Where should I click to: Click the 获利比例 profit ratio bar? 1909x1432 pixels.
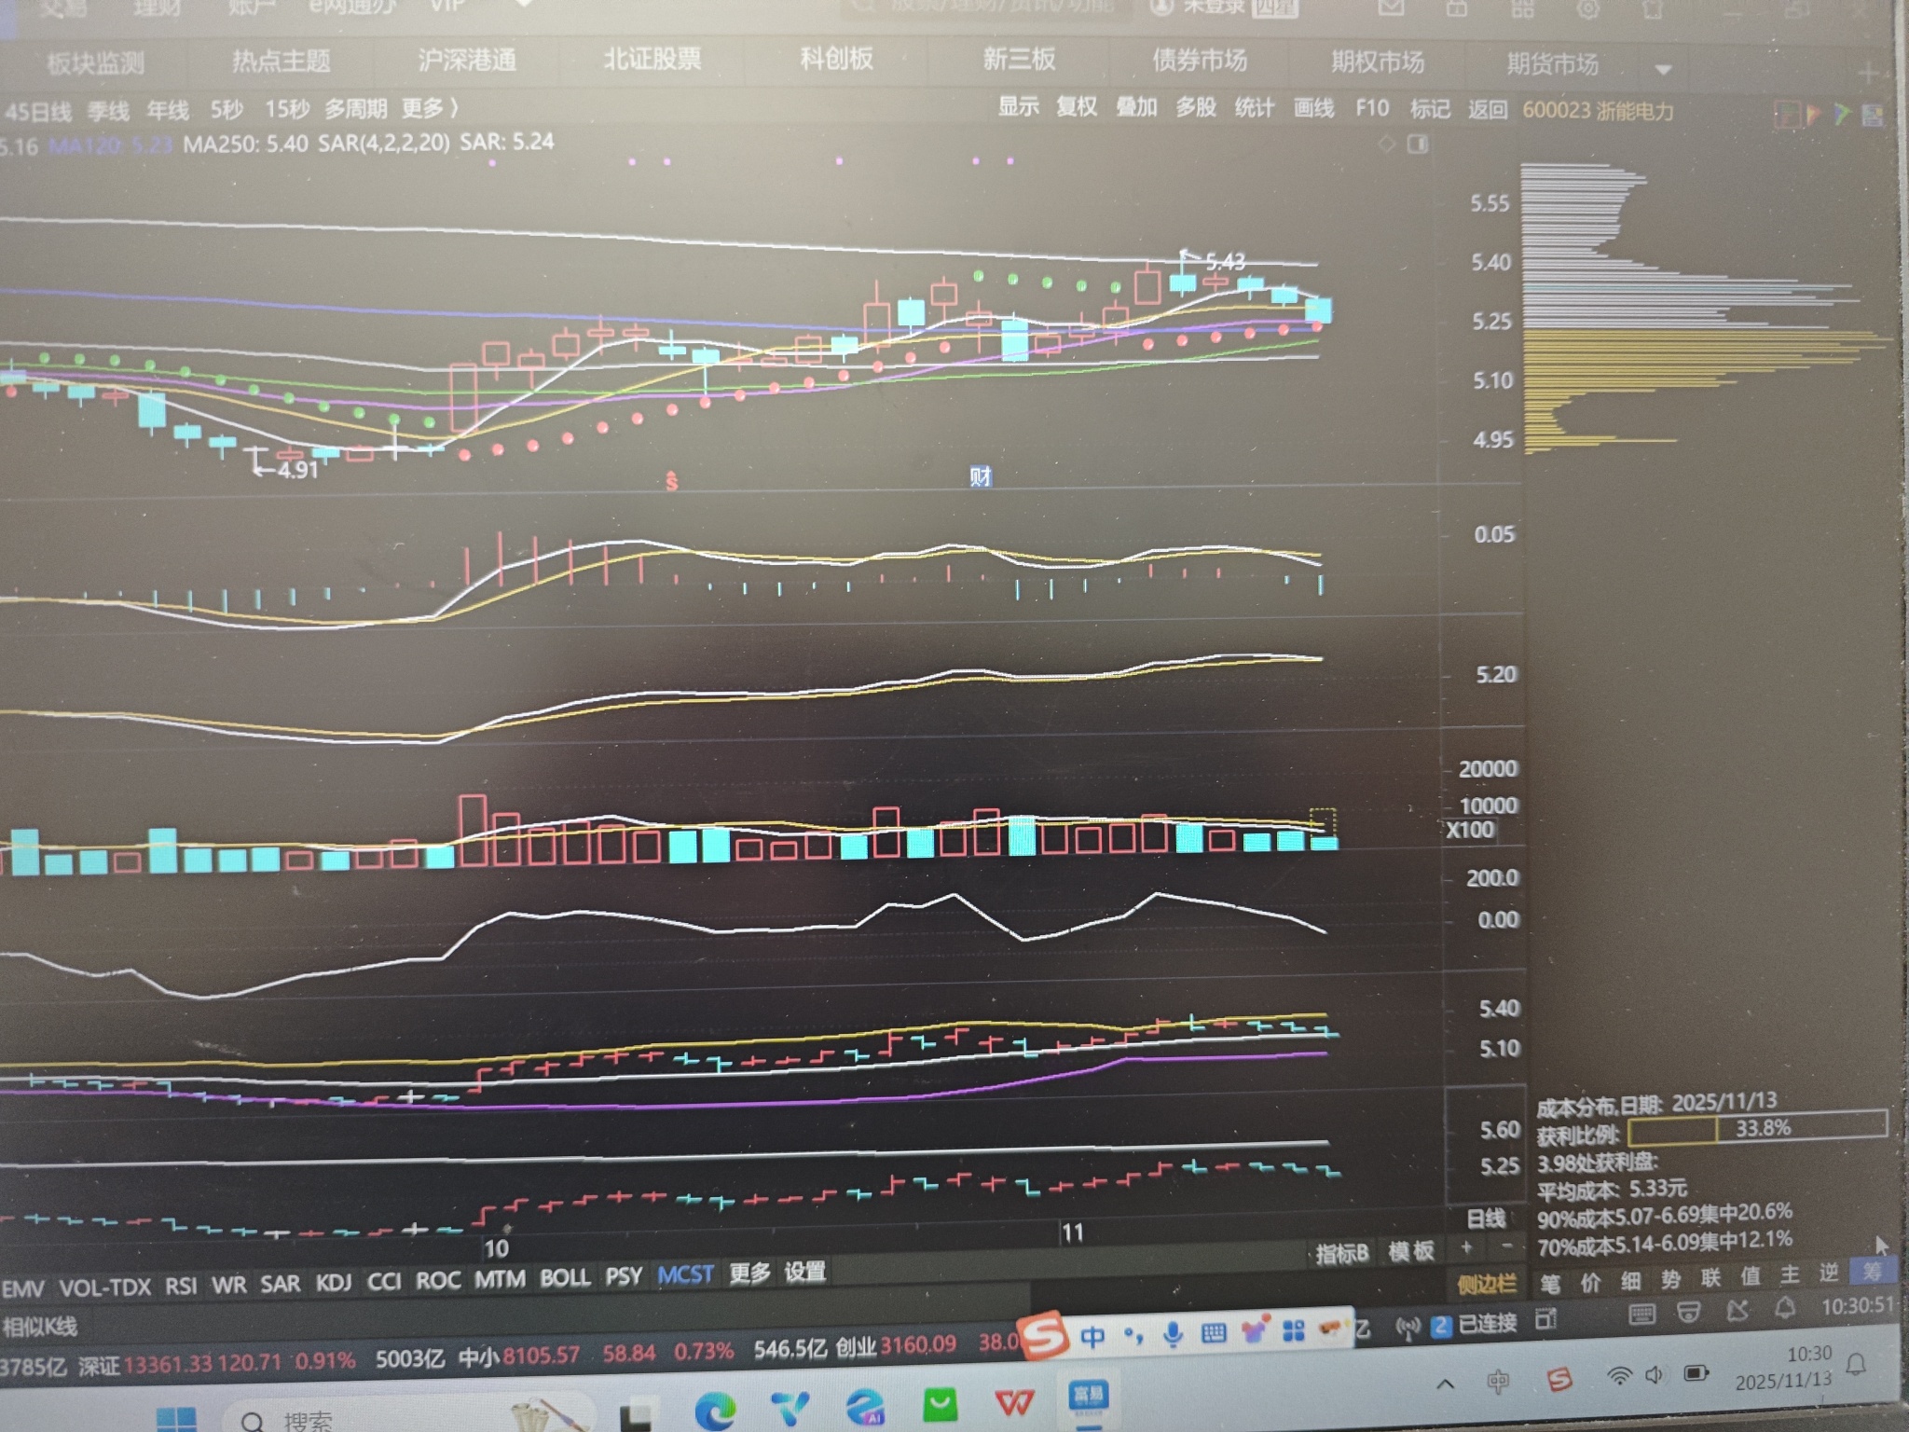pyautogui.click(x=1757, y=1129)
